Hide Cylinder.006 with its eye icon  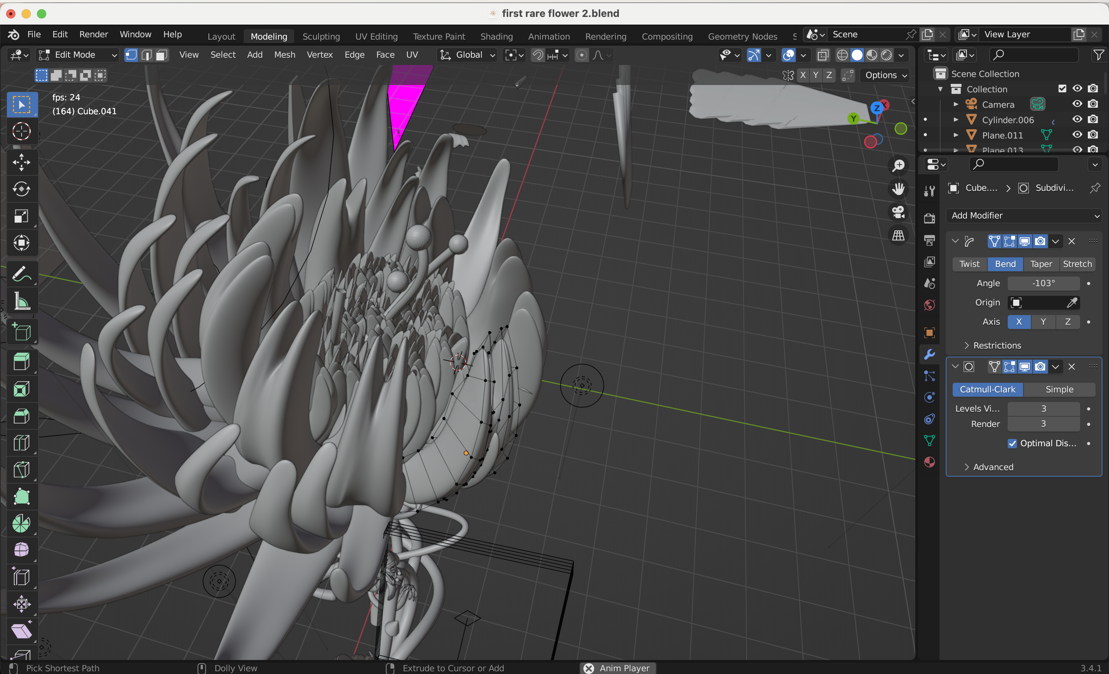tap(1077, 120)
